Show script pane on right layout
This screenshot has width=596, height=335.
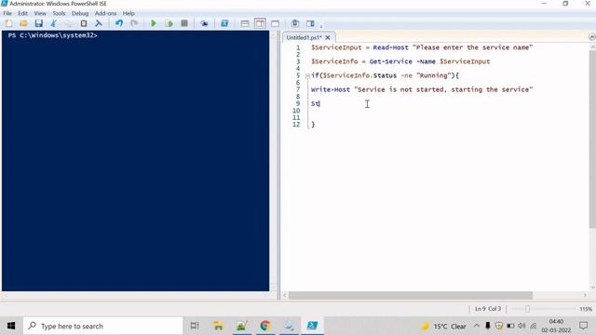260,23
